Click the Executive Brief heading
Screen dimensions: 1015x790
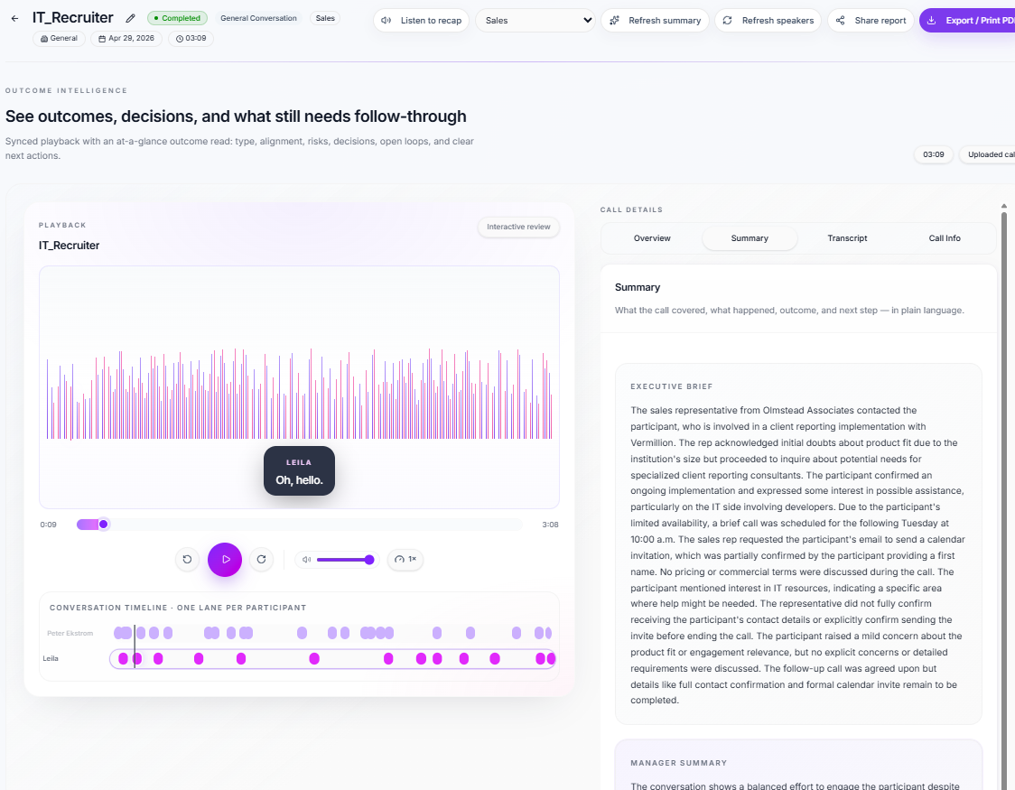point(671,386)
